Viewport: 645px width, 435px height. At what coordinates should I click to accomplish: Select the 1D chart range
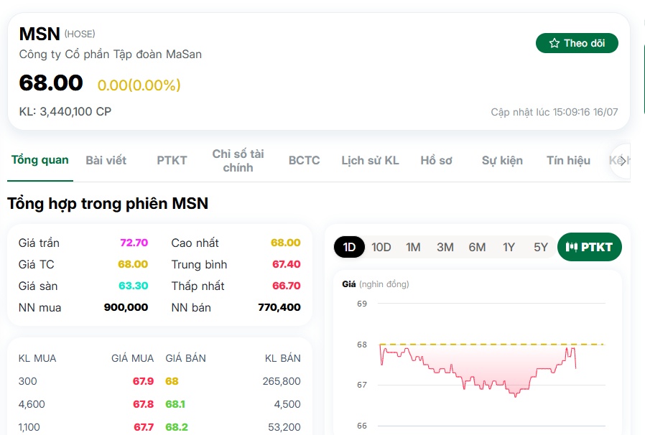point(349,247)
